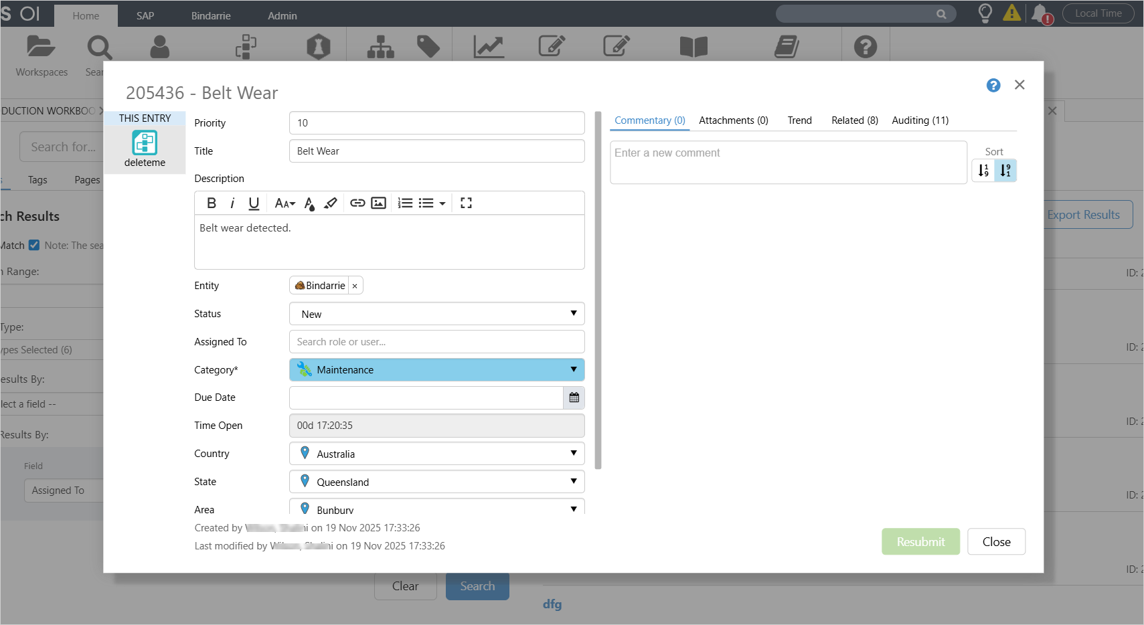Open the Status dropdown showing New
Screen dimensions: 1144x625
click(436, 314)
